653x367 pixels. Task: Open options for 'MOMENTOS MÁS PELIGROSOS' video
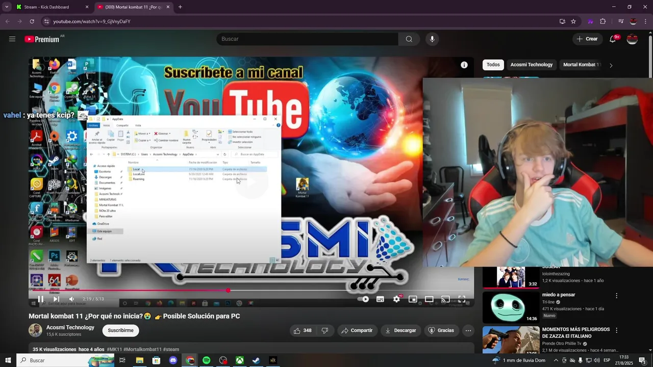coord(616,330)
